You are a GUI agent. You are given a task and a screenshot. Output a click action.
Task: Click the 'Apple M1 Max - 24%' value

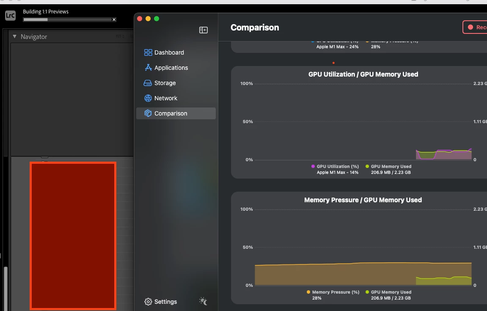tap(337, 47)
